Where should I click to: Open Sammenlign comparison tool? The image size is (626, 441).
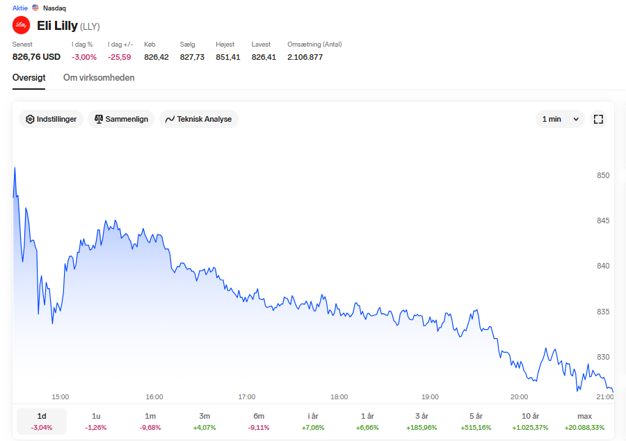pos(121,119)
